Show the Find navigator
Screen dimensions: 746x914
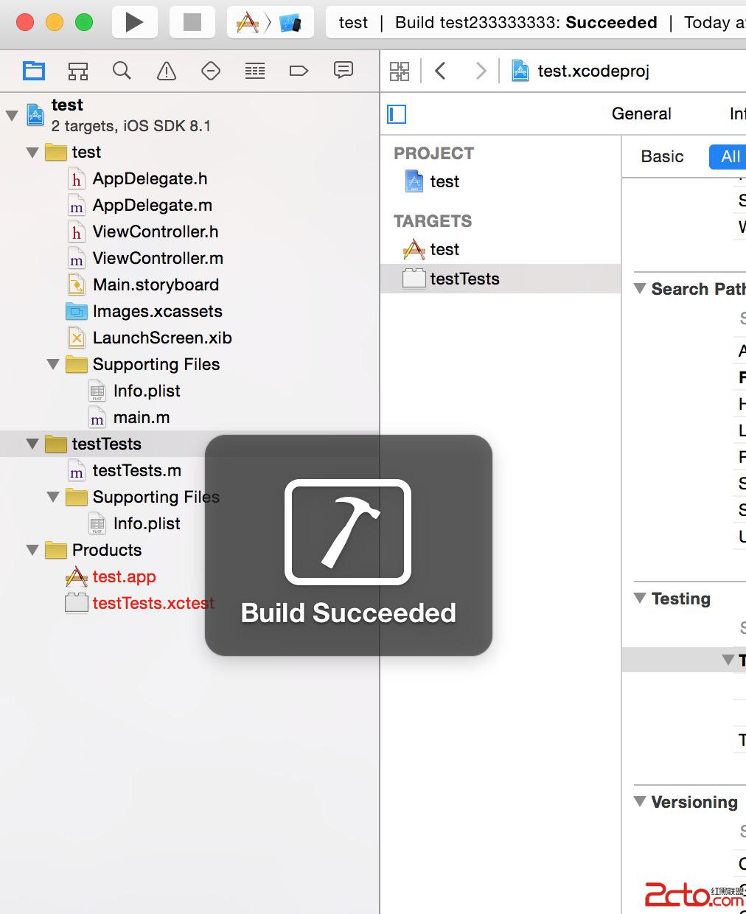click(122, 71)
